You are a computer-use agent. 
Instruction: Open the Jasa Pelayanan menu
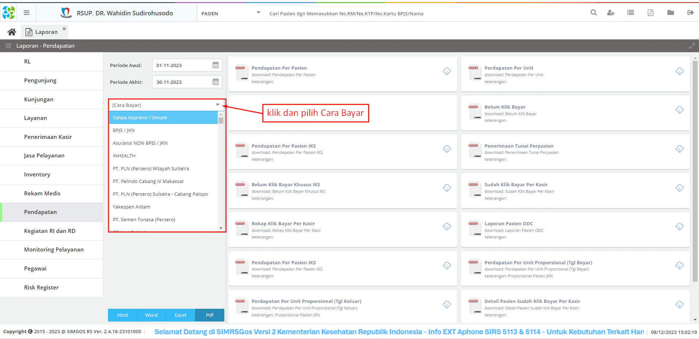tap(51, 156)
